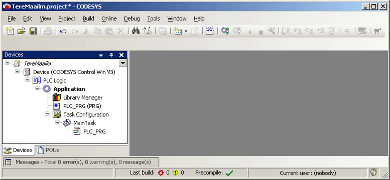Open the View menu
The image size is (390, 180).
[x=45, y=18]
